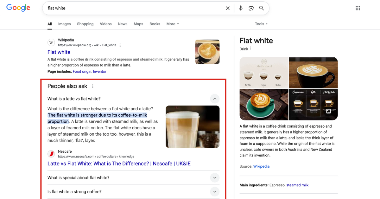This screenshot has width=380, height=199.
Task: Open the Methodical coffee comparison image
Action: pyautogui.click(x=264, y=73)
